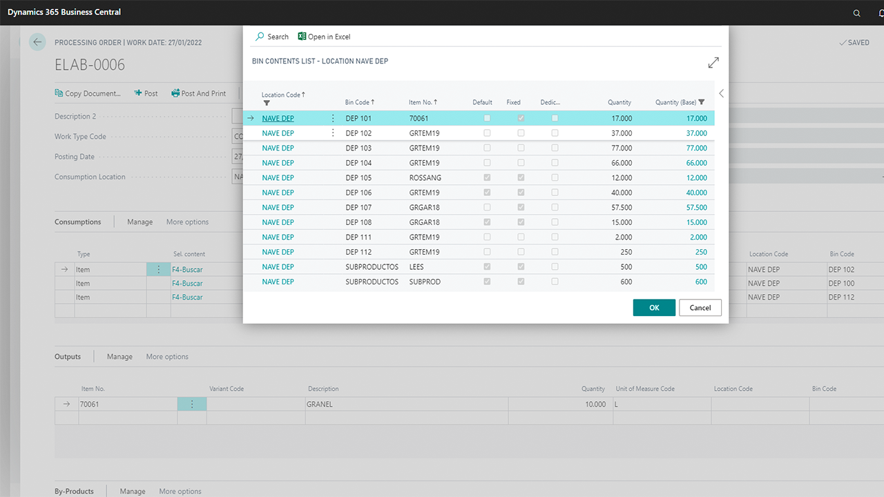Click the DEP 100 bin code in Consumptions
This screenshot has width=884, height=497.
pos(842,283)
